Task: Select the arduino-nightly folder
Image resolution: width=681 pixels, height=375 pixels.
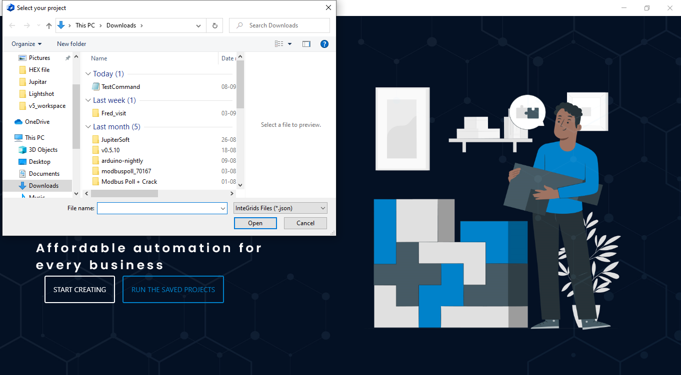Action: (x=122, y=161)
